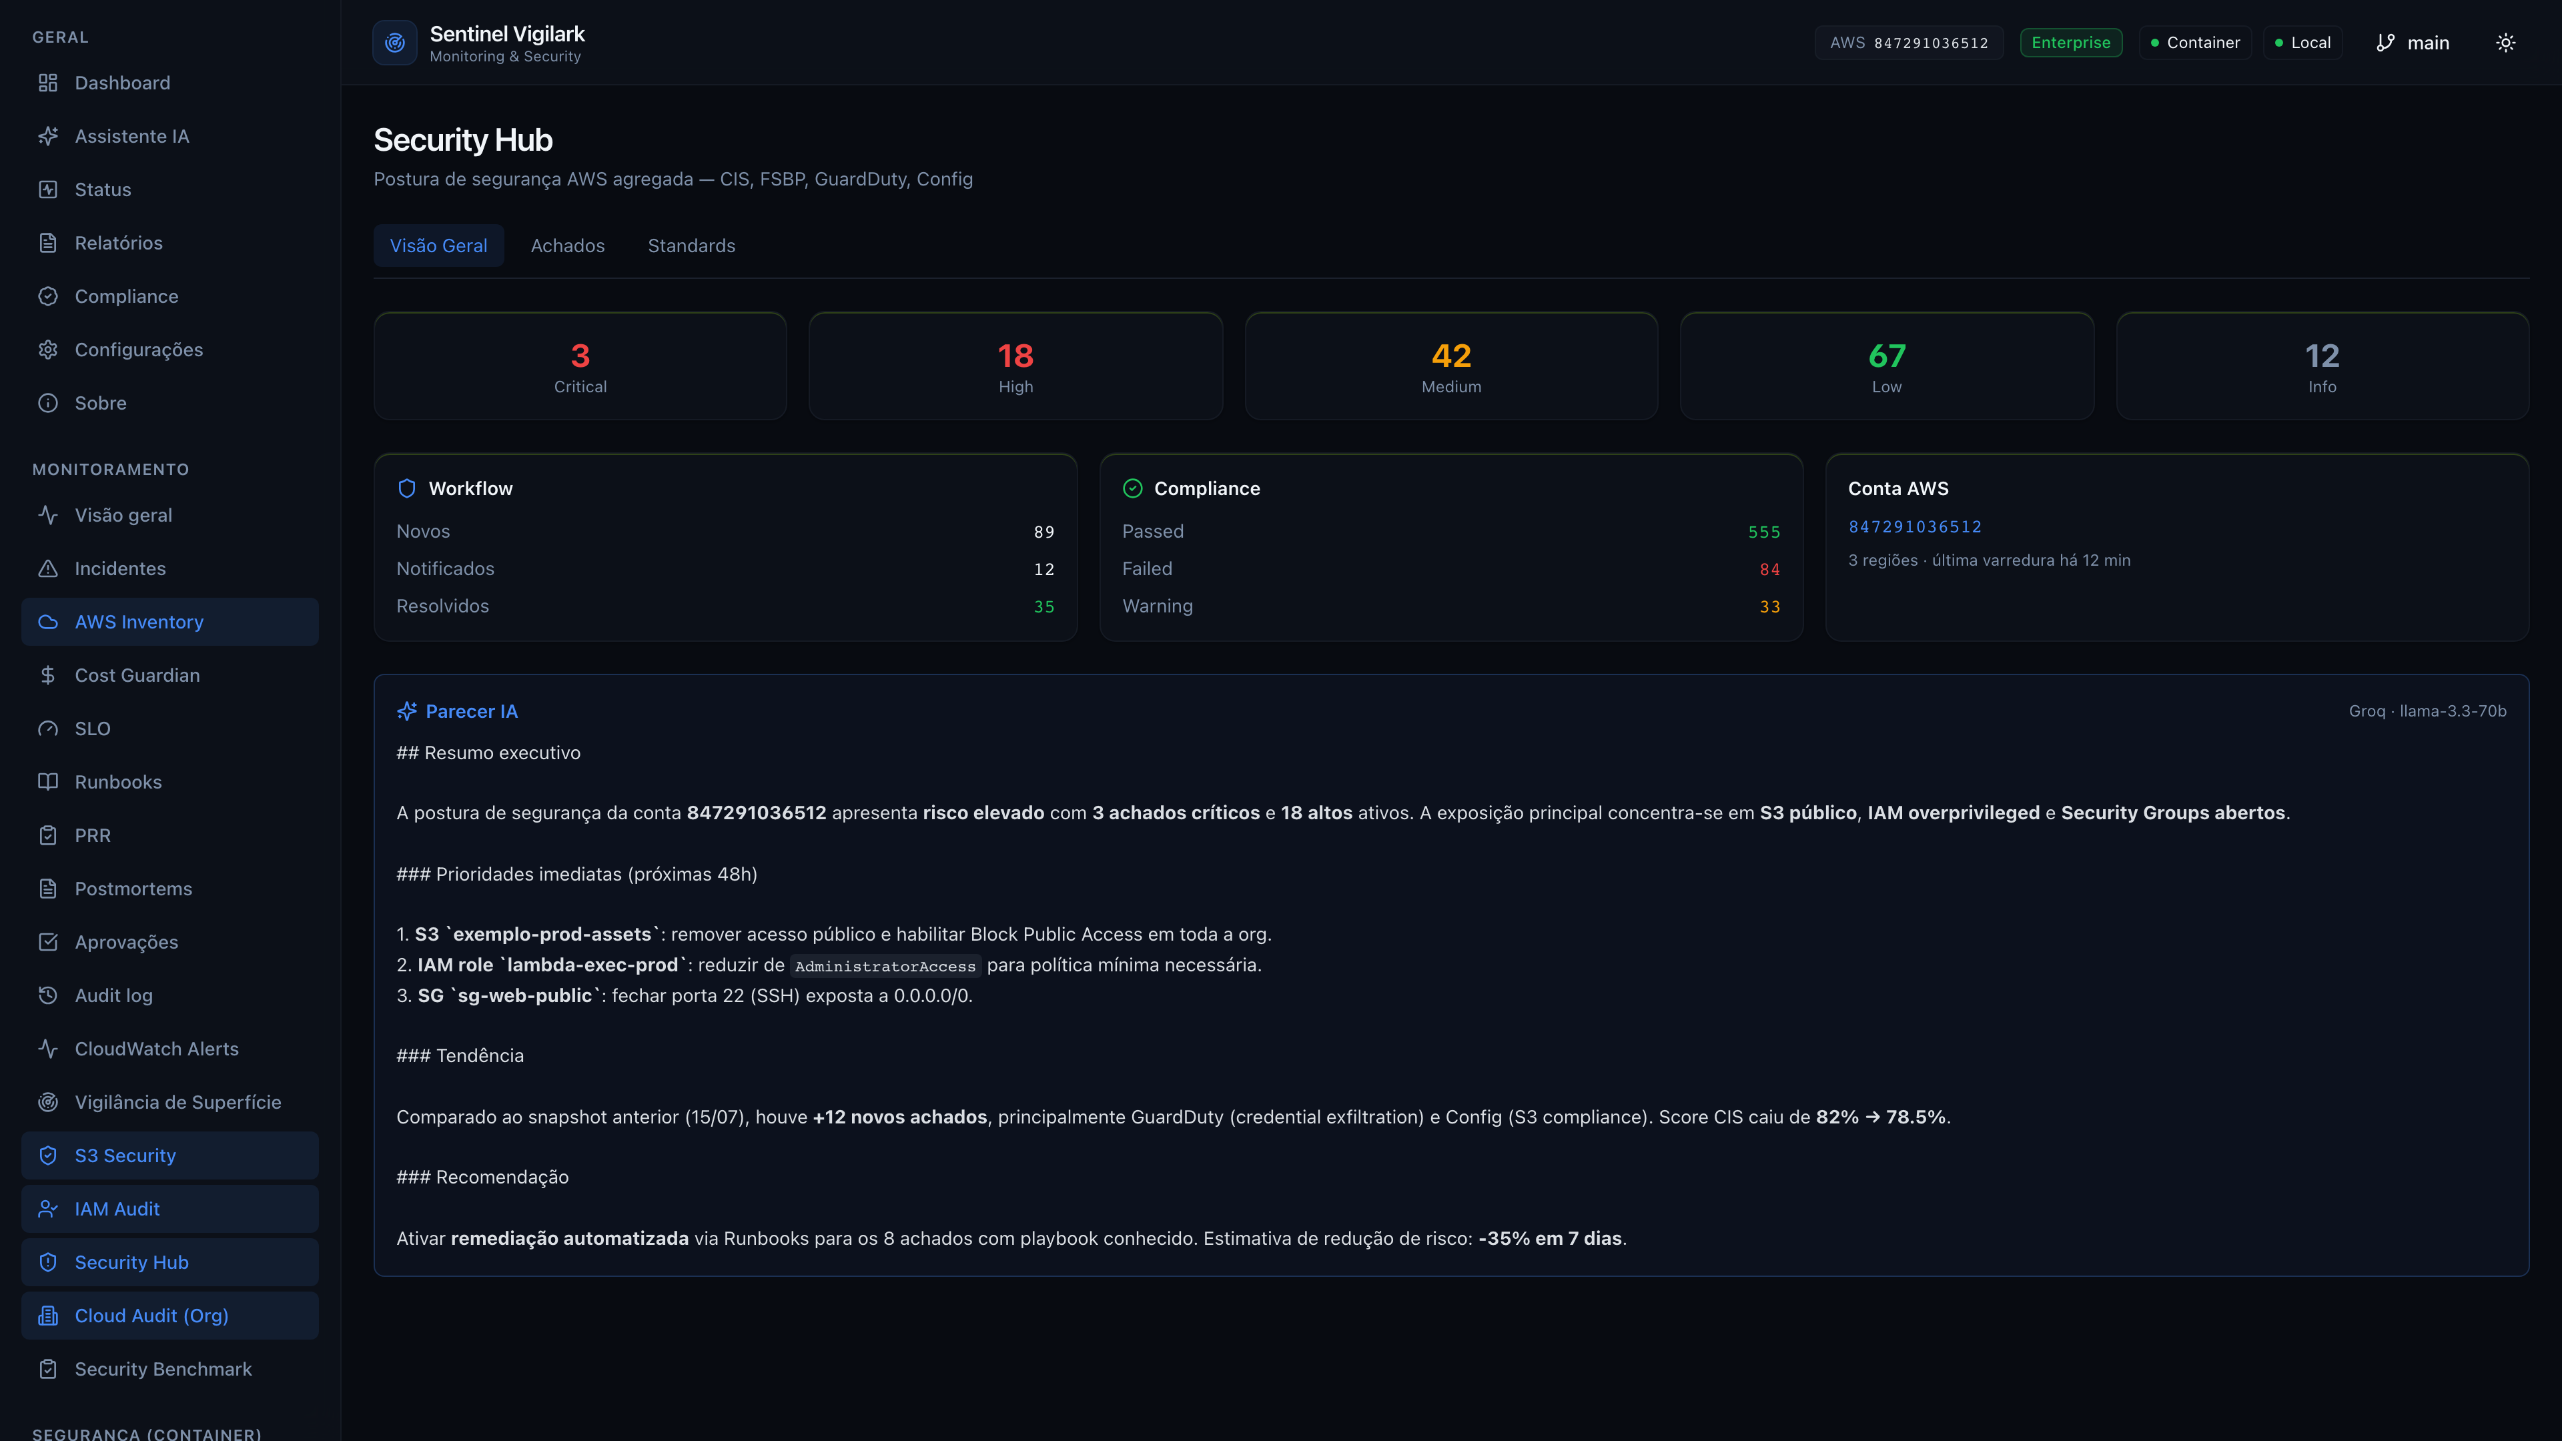2562x1441 pixels.
Task: Click the IAM Audit user icon
Action: 48,1210
